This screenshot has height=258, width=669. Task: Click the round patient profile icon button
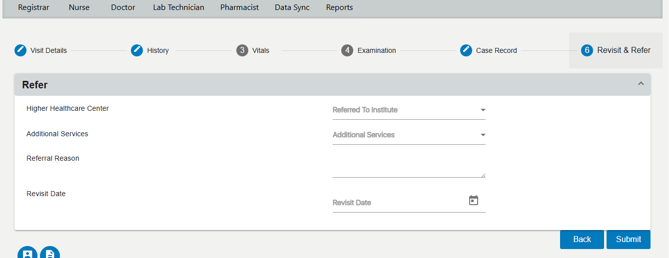click(28, 253)
